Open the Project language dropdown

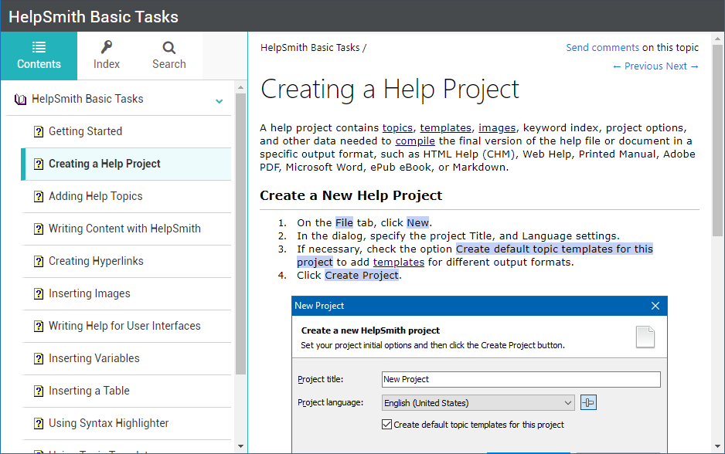pyautogui.click(x=478, y=403)
